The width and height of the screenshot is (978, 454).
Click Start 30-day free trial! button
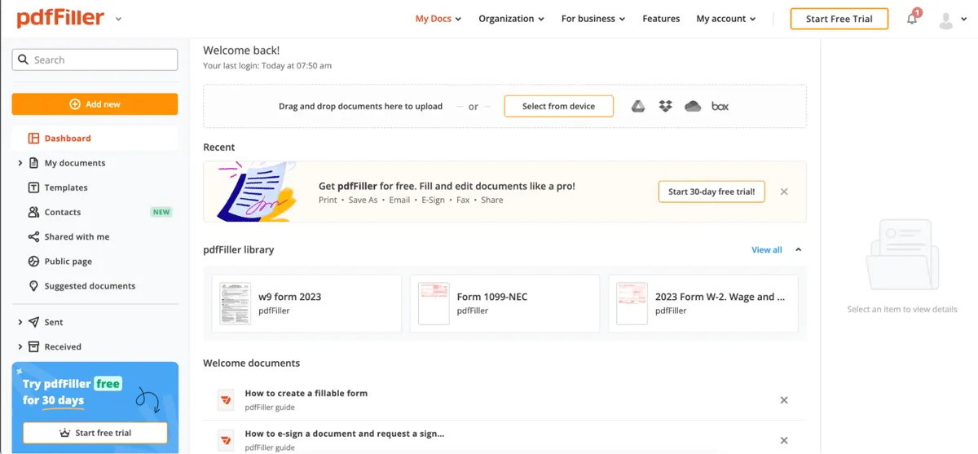pyautogui.click(x=711, y=192)
